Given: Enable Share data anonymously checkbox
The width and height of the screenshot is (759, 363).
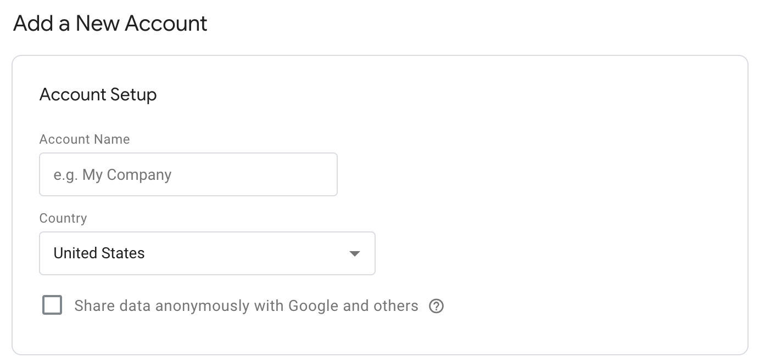Looking at the screenshot, I should (52, 305).
